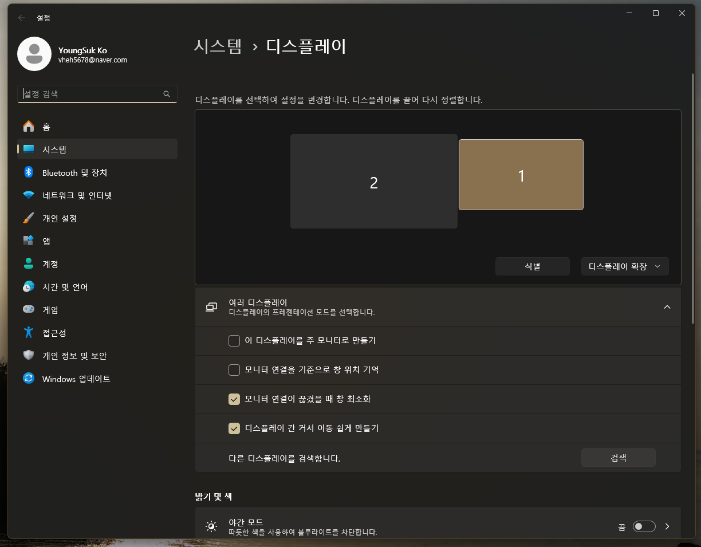The height and width of the screenshot is (547, 701).
Task: Click the 개인 설정 paintbrush icon
Action: point(29,218)
